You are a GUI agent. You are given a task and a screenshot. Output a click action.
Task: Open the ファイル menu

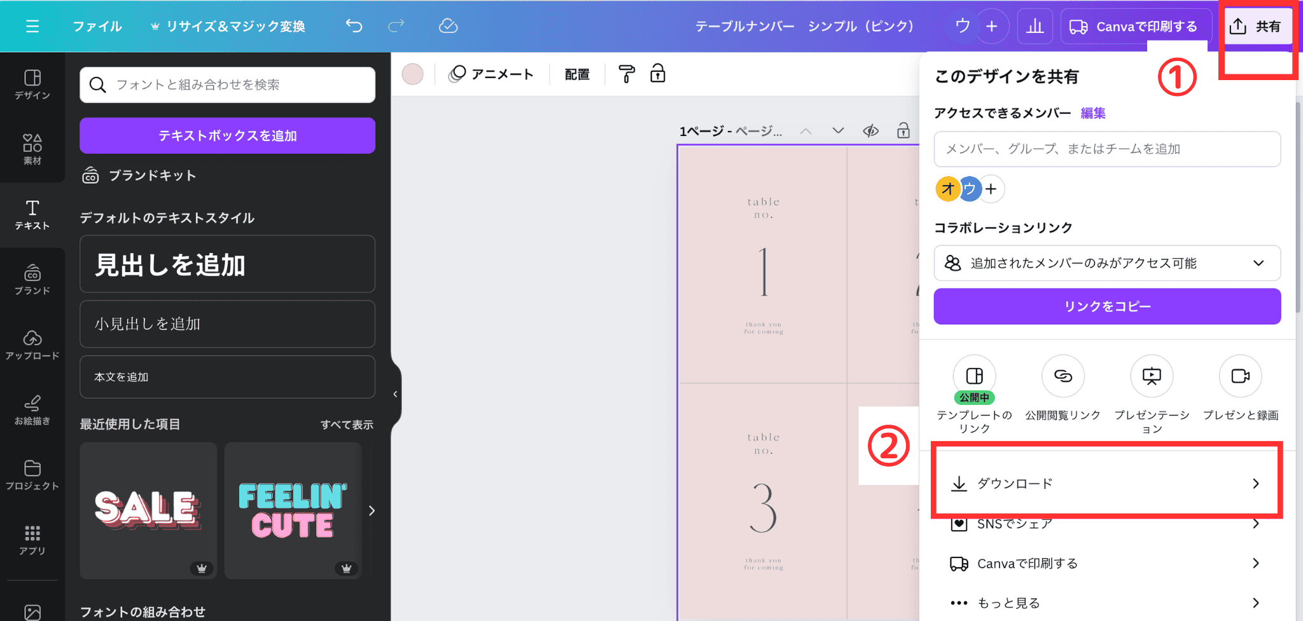click(x=97, y=26)
